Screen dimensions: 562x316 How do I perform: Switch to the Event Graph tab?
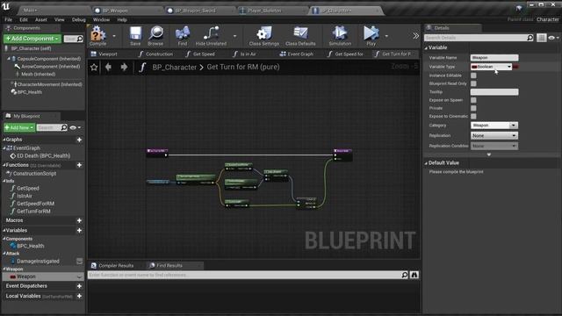tap(297, 54)
